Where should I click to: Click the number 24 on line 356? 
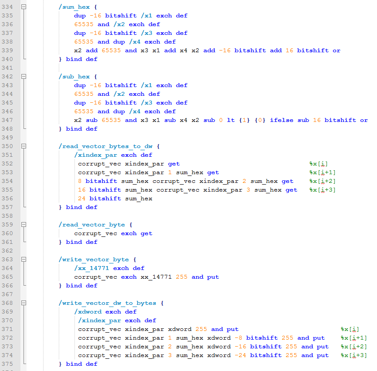coord(82,199)
